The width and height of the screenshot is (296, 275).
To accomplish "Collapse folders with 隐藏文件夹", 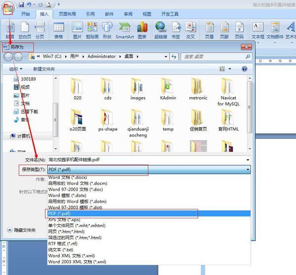I will 22,230.
